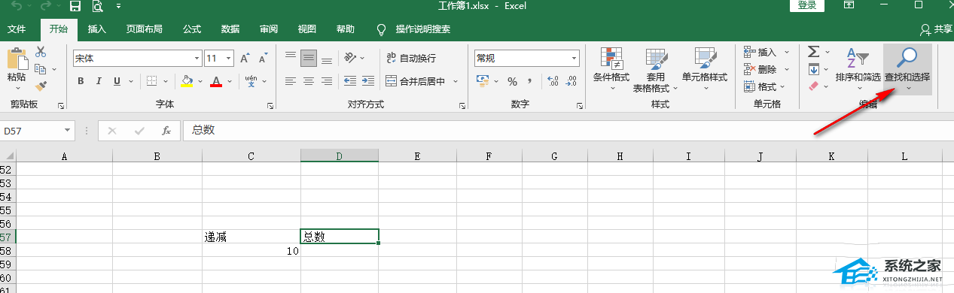This screenshot has width=954, height=293.
Task: Expand the fill color dropdown arrow
Action: (200, 81)
